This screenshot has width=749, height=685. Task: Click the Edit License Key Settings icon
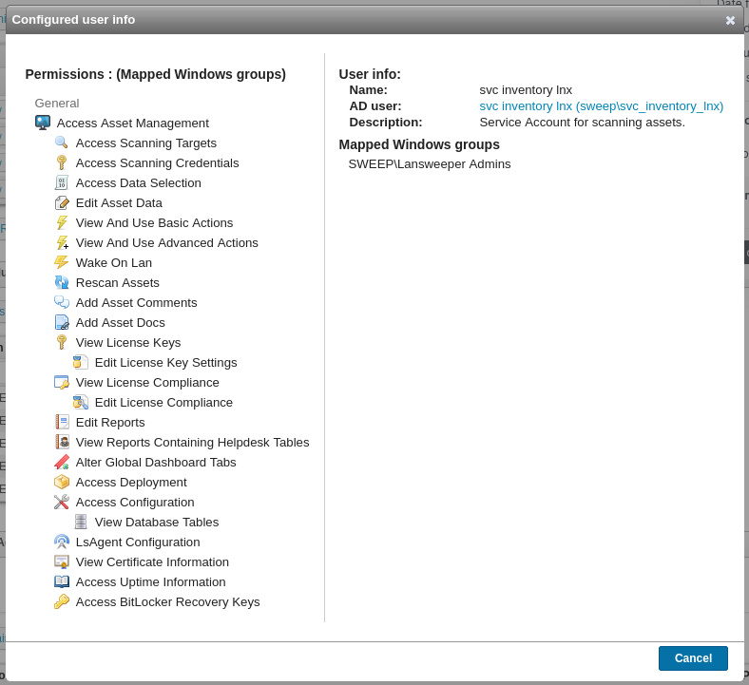(81, 362)
